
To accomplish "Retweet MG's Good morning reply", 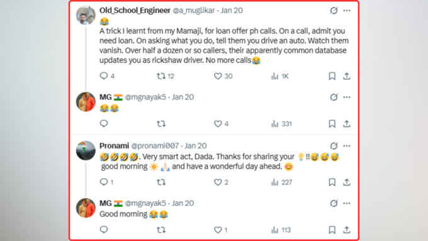I will click(x=161, y=230).
